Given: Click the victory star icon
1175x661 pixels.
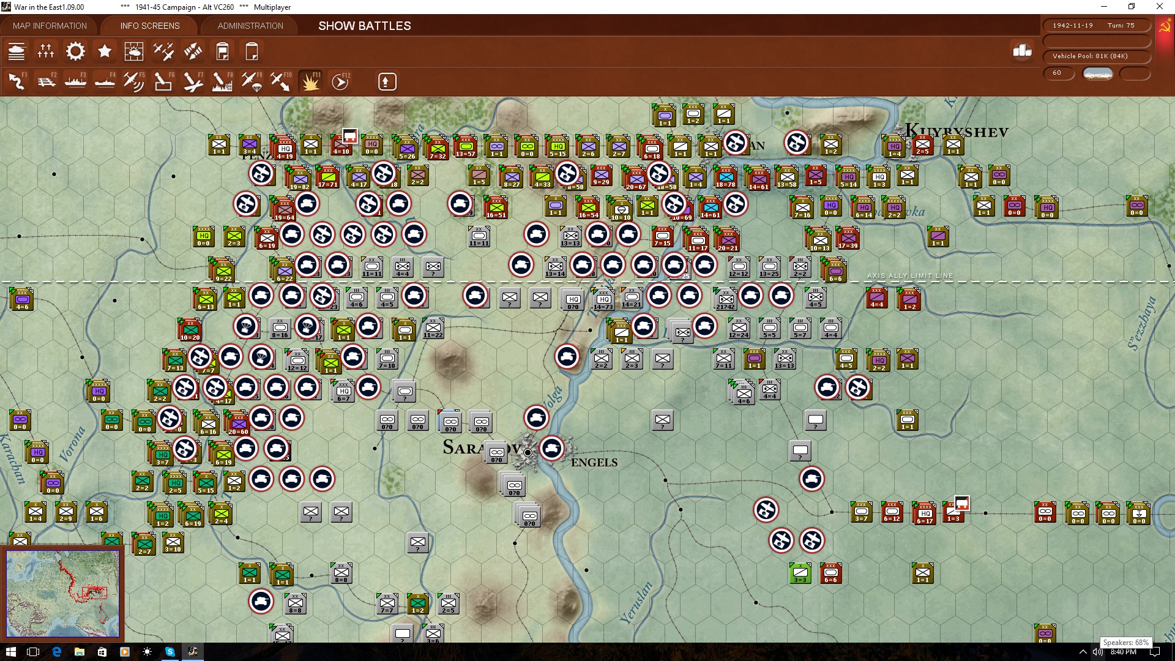Looking at the screenshot, I should coord(105,51).
